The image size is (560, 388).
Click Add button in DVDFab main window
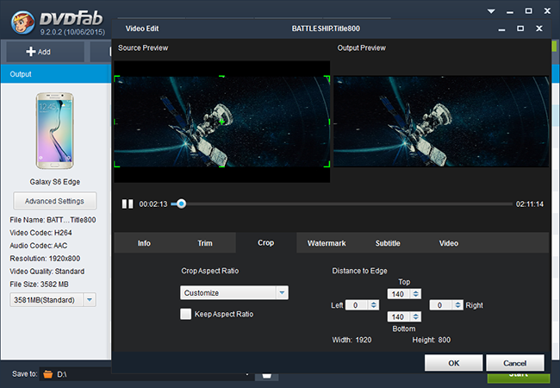(45, 52)
